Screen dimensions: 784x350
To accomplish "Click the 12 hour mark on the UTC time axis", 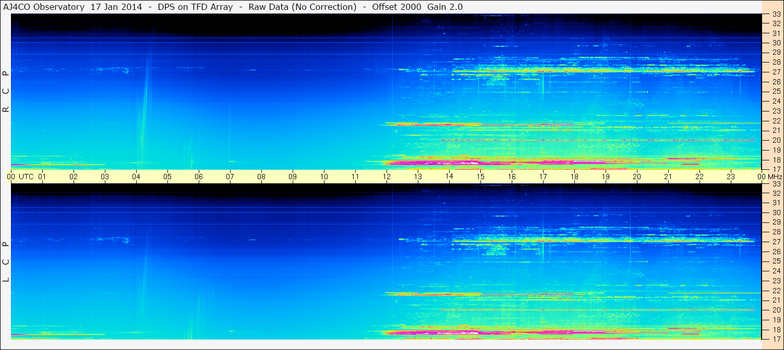I will click(387, 177).
